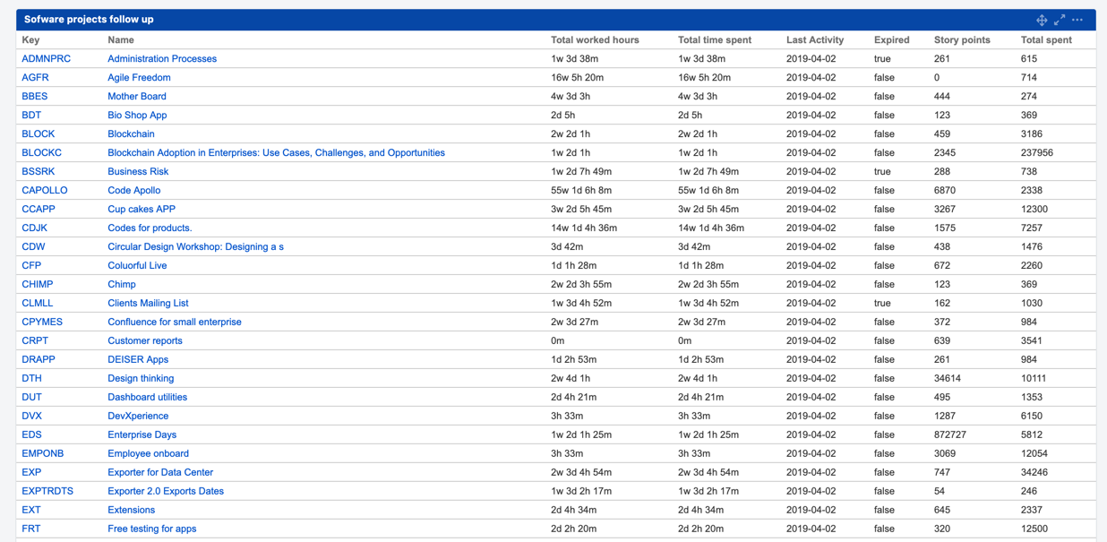Sort the table by the Expired column
1107x542 pixels.
[891, 39]
